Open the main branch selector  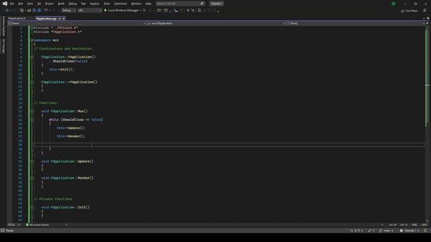(x=386, y=231)
